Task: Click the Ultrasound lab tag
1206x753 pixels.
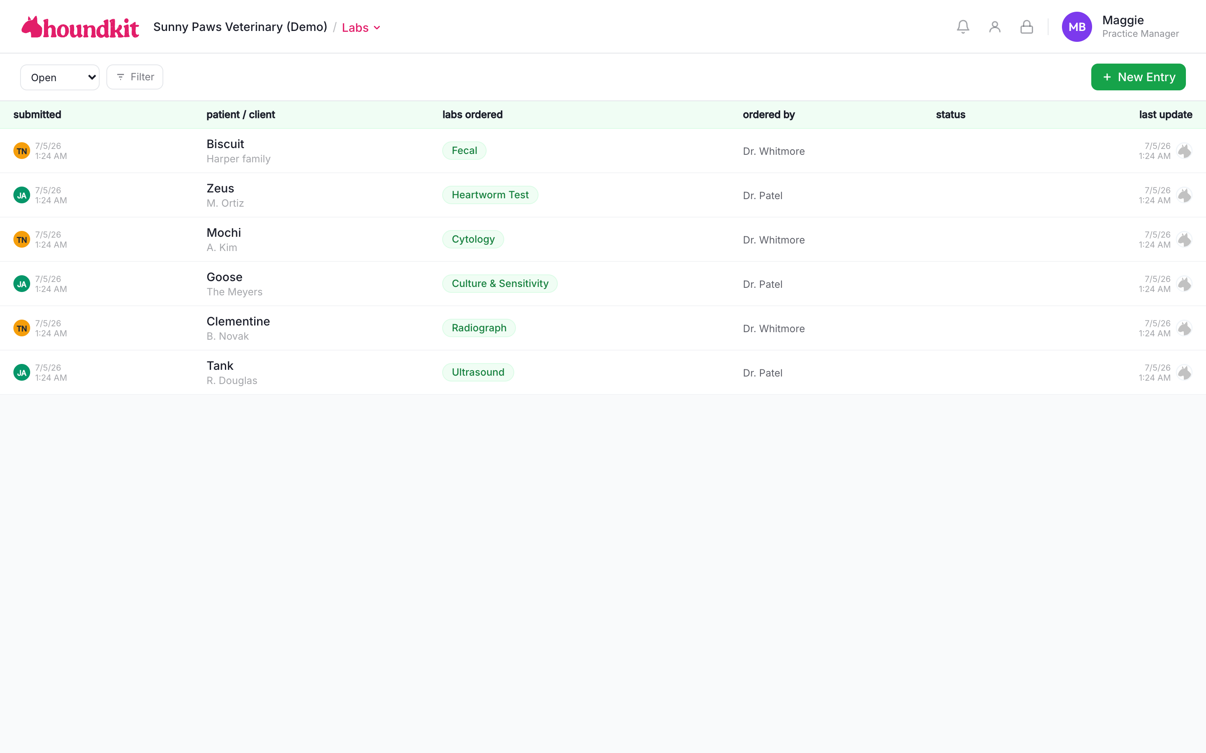Action: click(478, 372)
